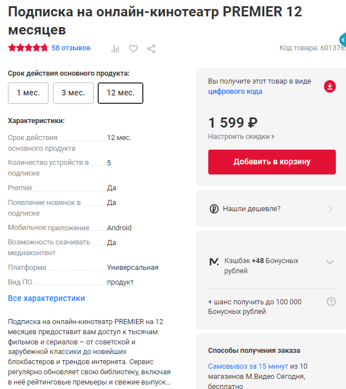Open Все характеристики link

[46, 298]
